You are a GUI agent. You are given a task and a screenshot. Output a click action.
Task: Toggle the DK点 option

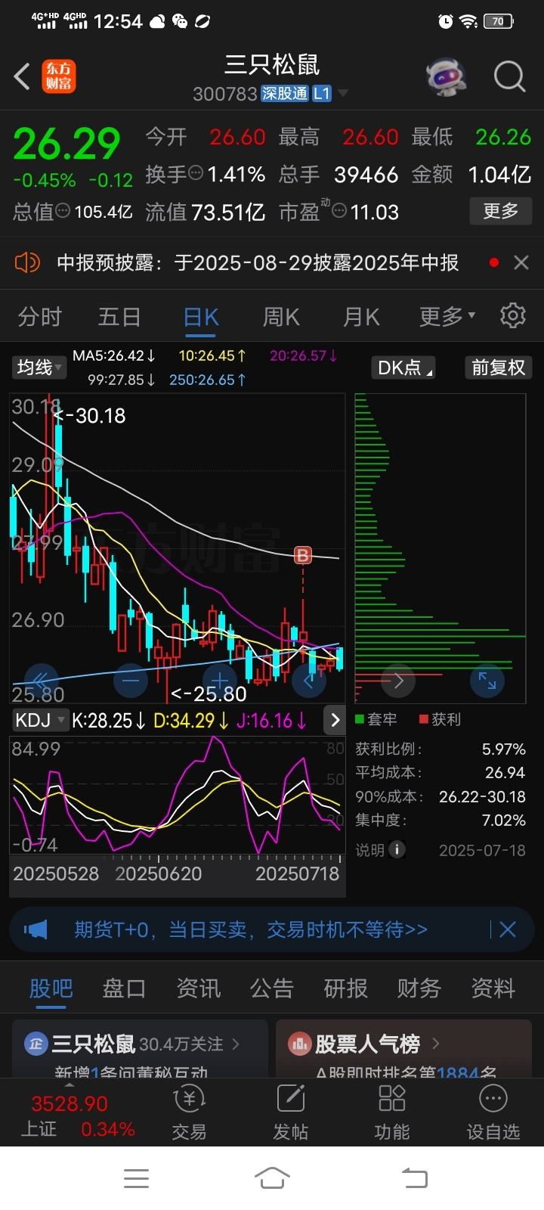(x=405, y=368)
